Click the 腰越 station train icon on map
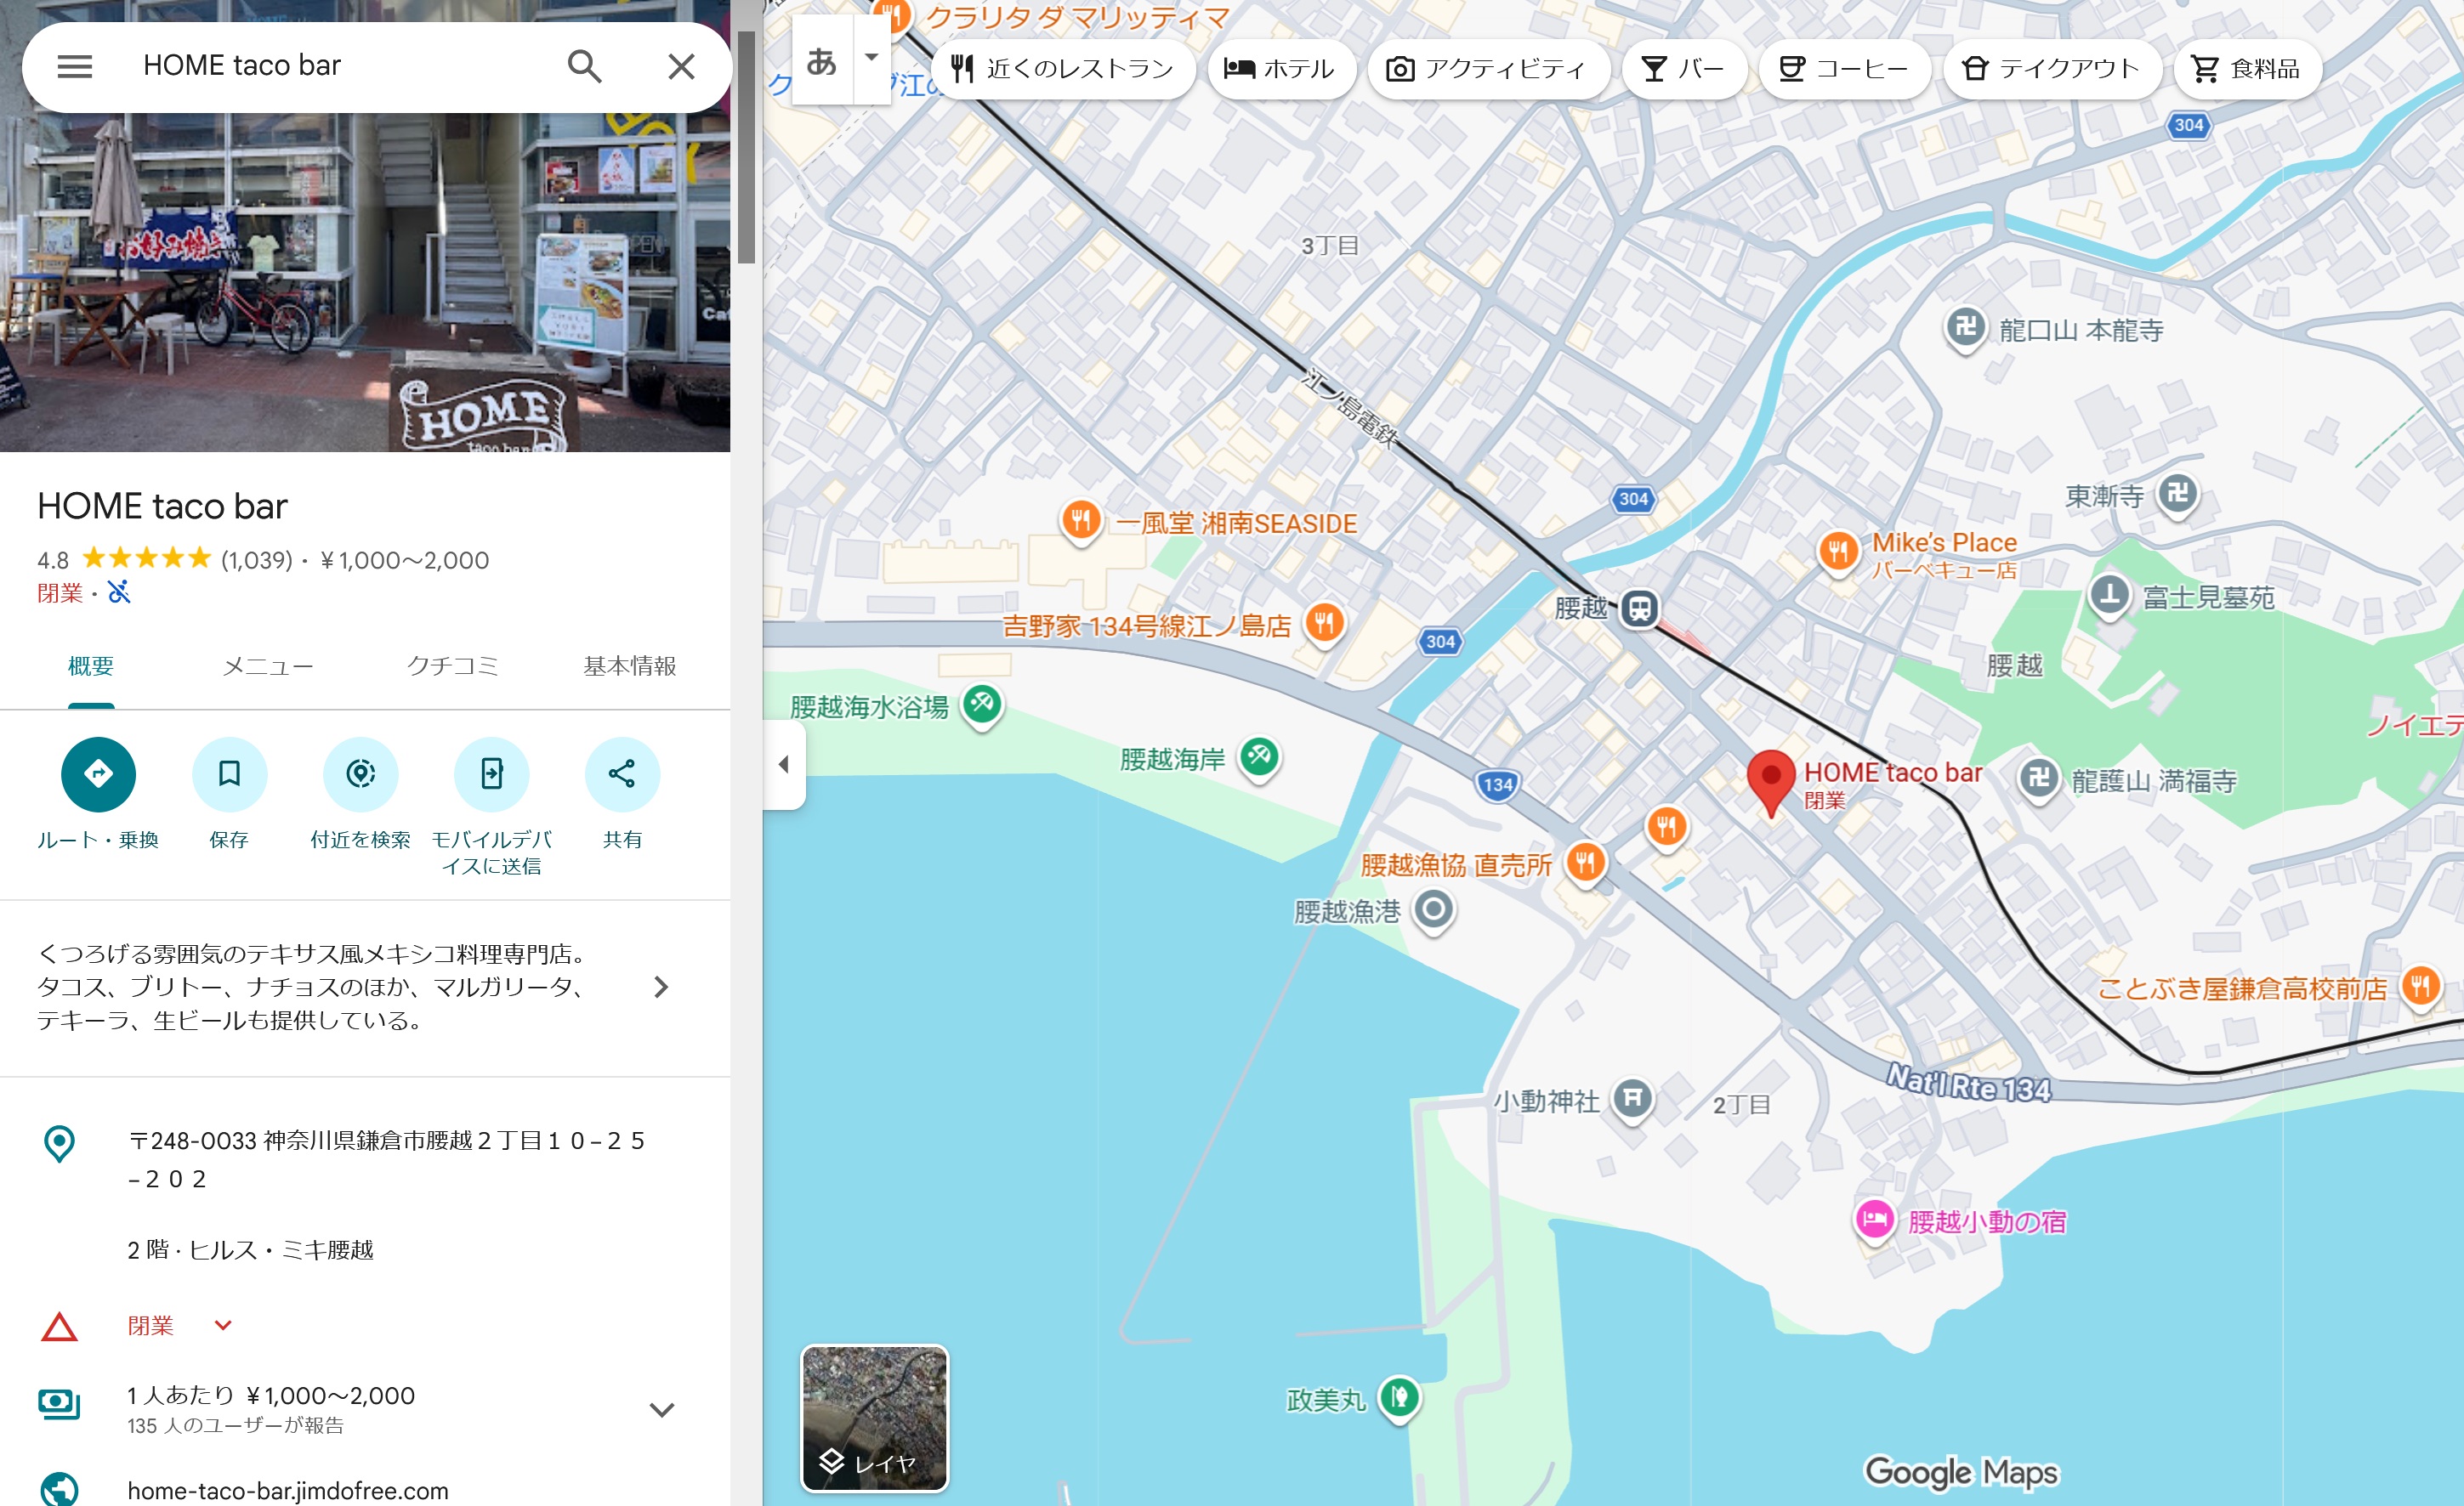 (1639, 608)
